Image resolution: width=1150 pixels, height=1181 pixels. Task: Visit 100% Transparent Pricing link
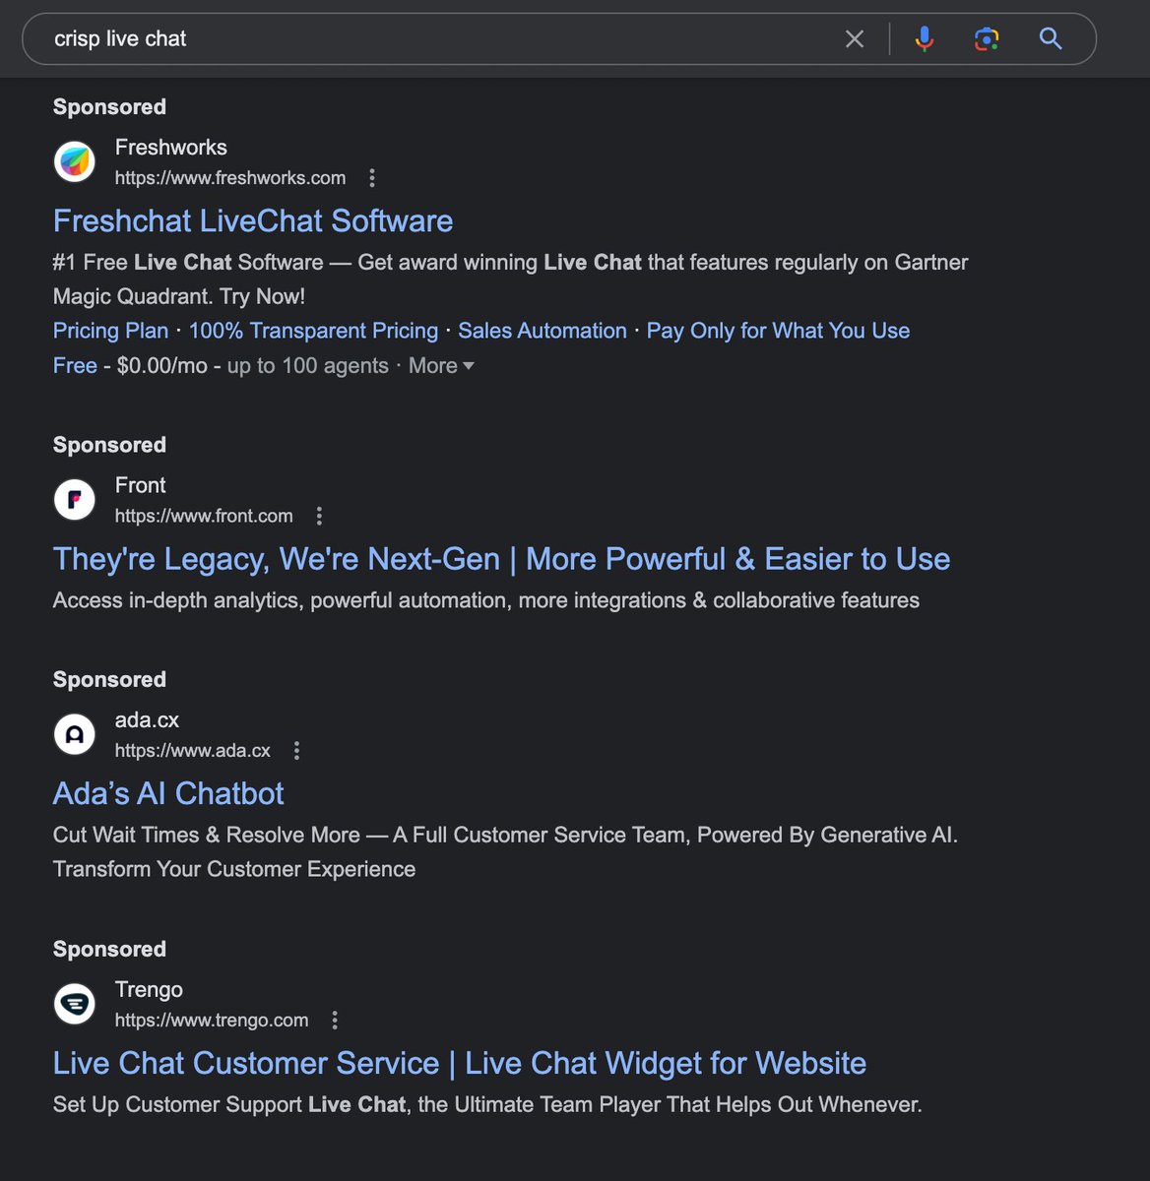coord(313,331)
